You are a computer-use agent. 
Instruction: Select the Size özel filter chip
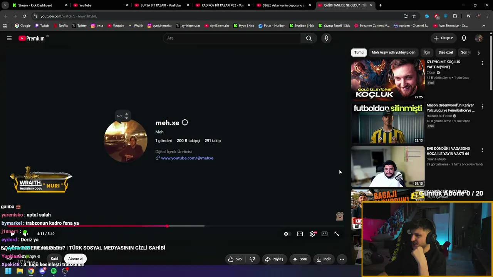pos(446,52)
